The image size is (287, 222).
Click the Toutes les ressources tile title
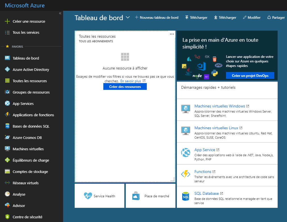97,36
